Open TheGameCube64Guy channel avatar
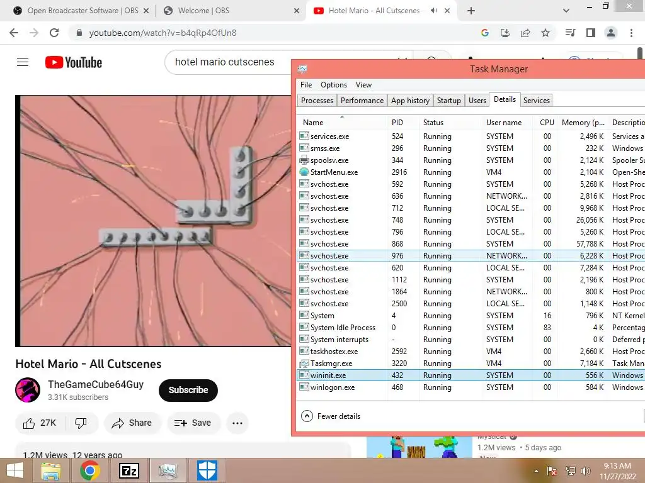The image size is (645, 483). click(28, 390)
